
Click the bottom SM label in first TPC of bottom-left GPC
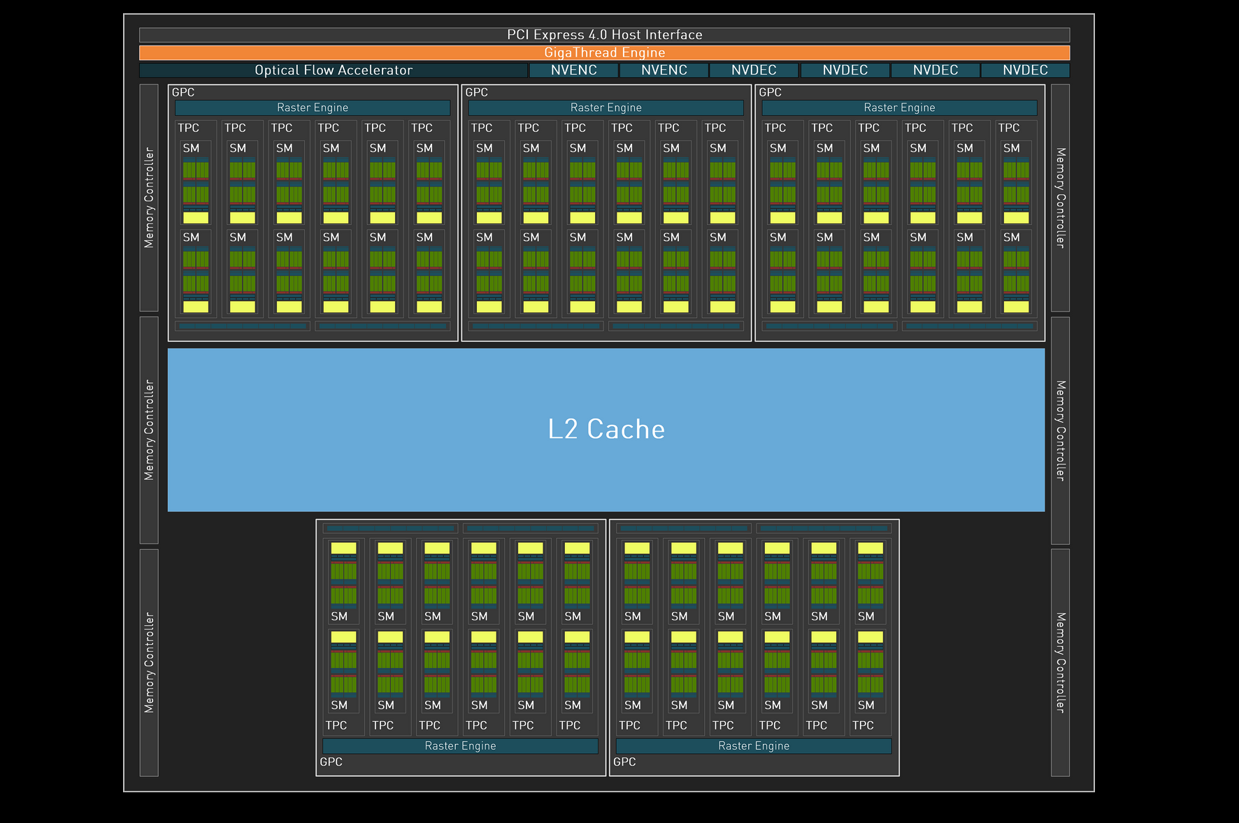(x=339, y=706)
